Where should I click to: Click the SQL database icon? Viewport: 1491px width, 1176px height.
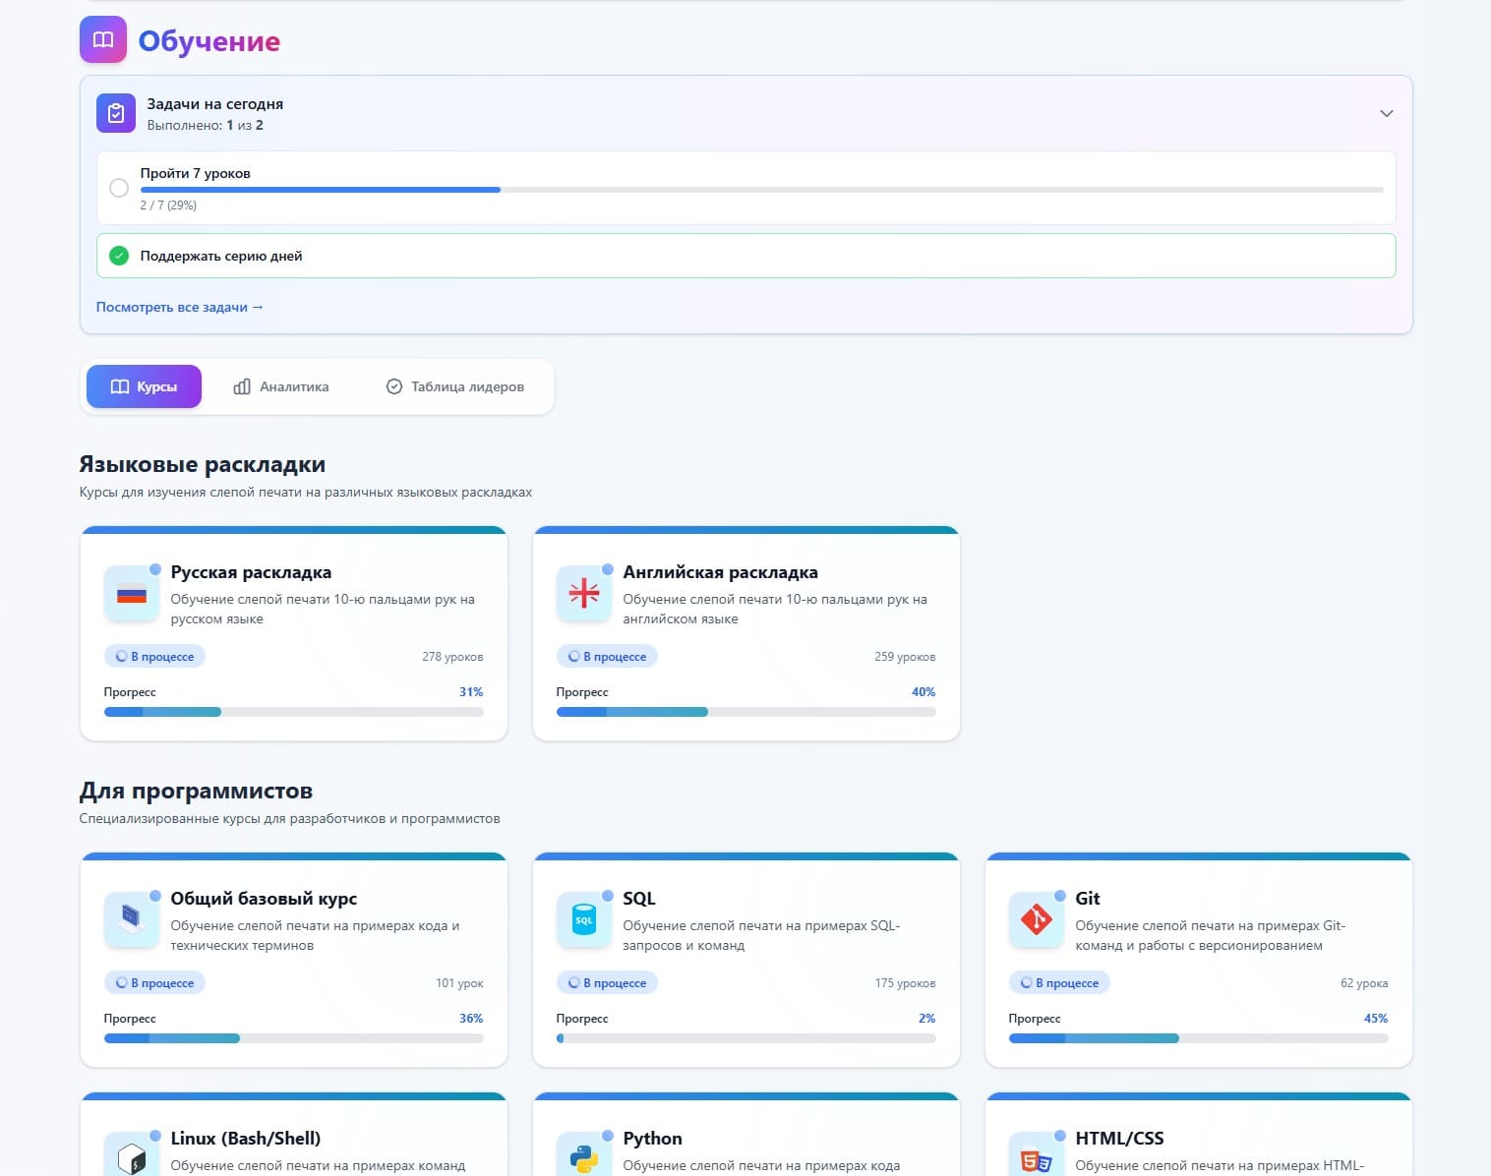(584, 919)
